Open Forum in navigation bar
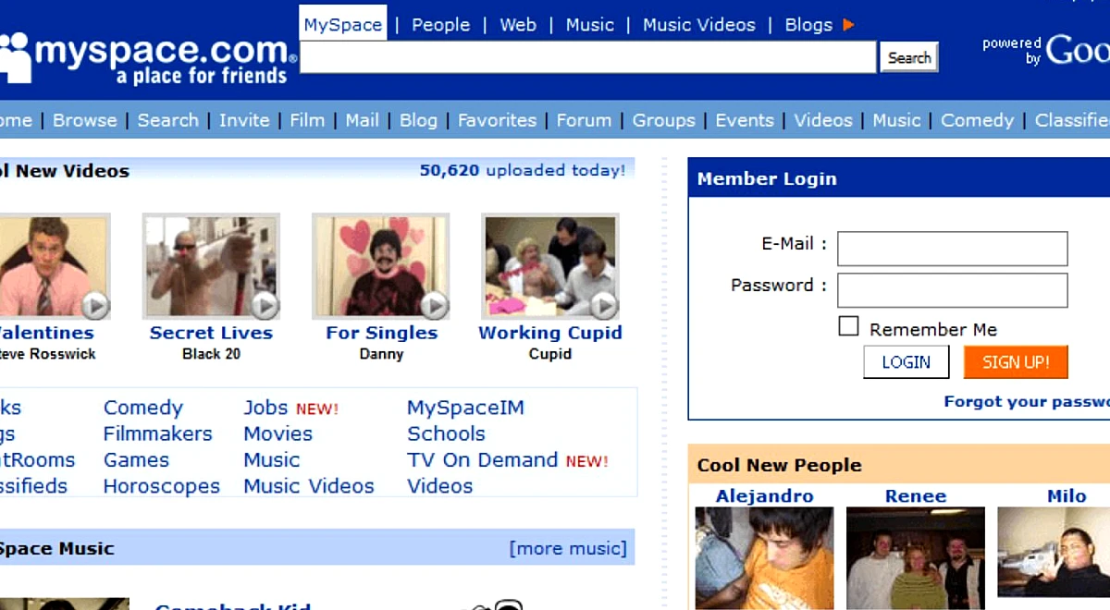Viewport: 1110px width, 610px height. 584,120
